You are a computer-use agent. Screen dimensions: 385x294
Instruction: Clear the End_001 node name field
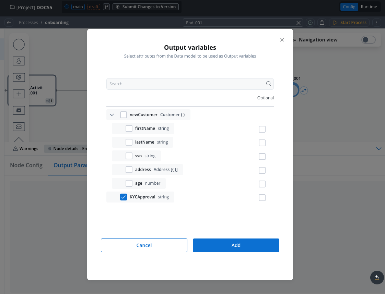(298, 23)
